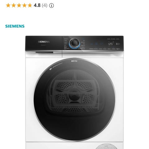Select the fourth rating star

(x=25, y=5)
